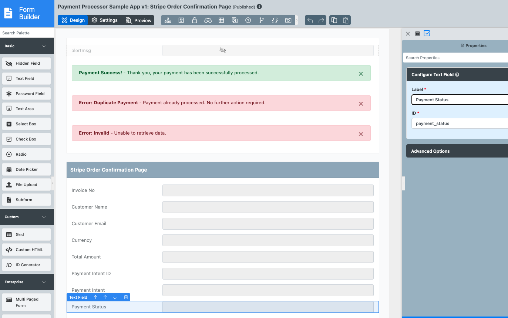The height and width of the screenshot is (318, 508).
Task: Select the Invoice No field on canvas
Action: pyautogui.click(x=223, y=190)
